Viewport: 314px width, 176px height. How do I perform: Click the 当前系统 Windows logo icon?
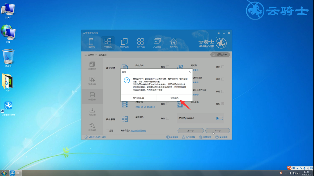[x=125, y=119]
